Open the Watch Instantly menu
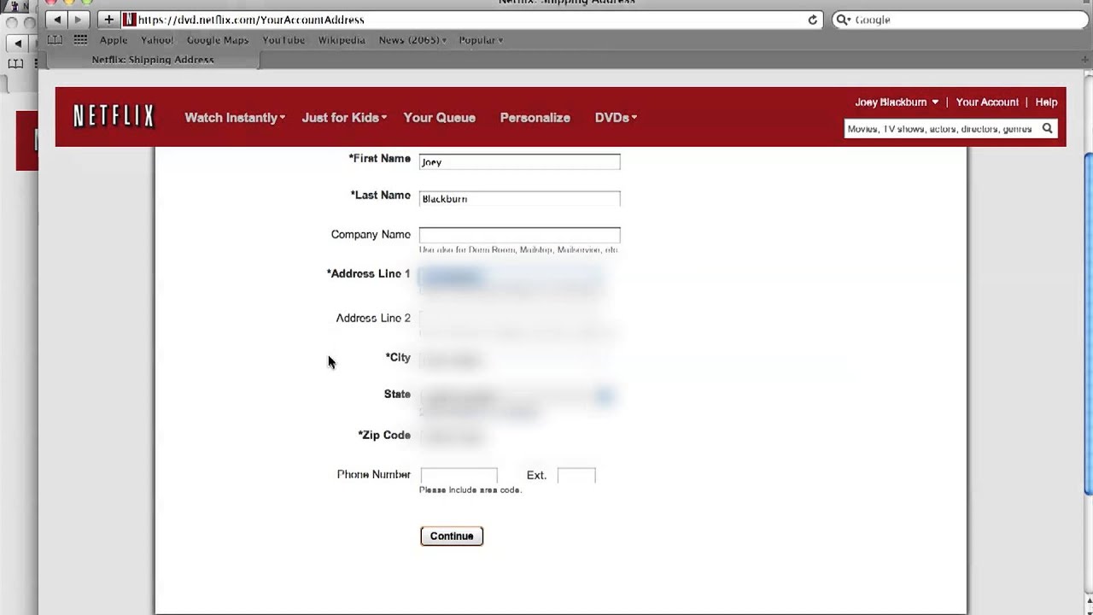 coord(234,117)
